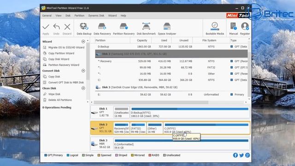Select the *:Recovery partition row
The height and width of the screenshot is (166, 295).
171,61
